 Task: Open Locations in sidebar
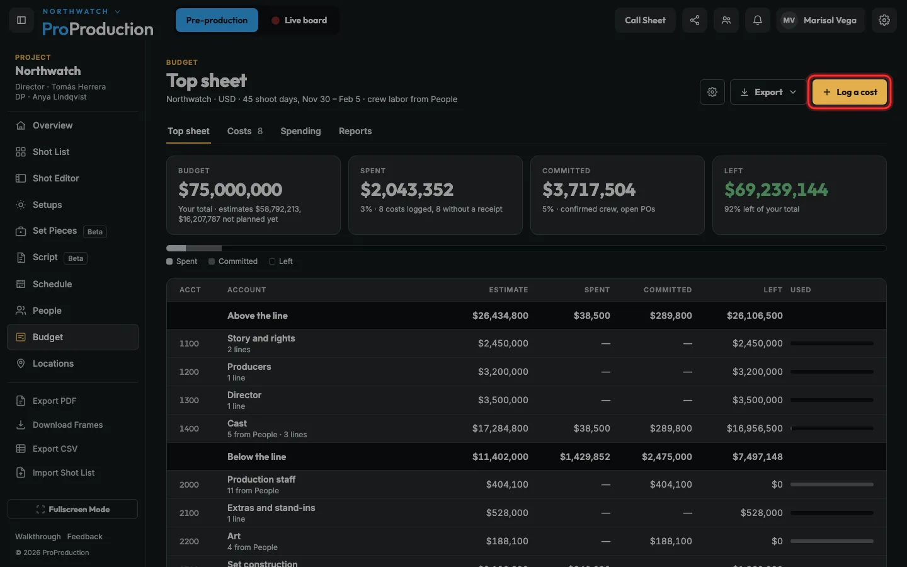pos(73,364)
